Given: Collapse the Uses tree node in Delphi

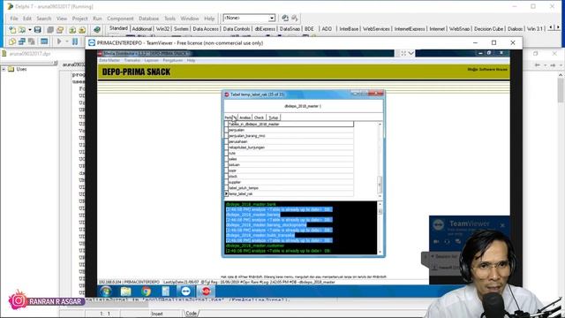Looking at the screenshot, I should click(4, 69).
